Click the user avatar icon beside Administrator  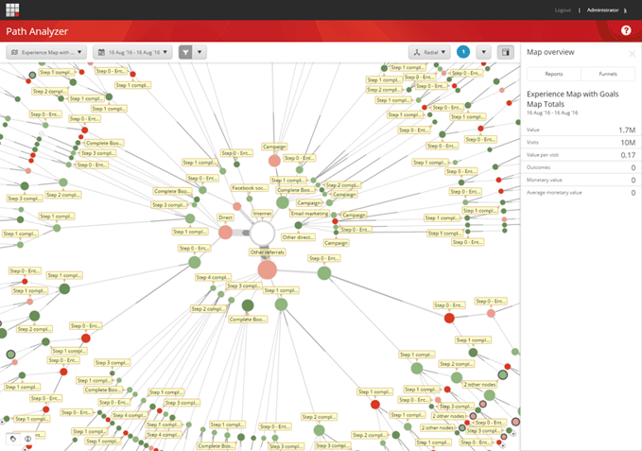[x=625, y=10]
